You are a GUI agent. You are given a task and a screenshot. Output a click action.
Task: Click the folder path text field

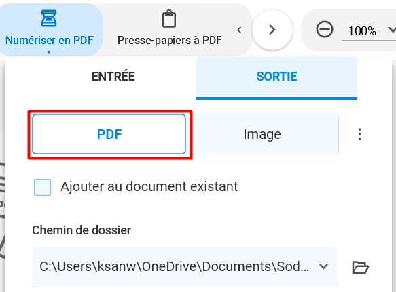(x=185, y=267)
